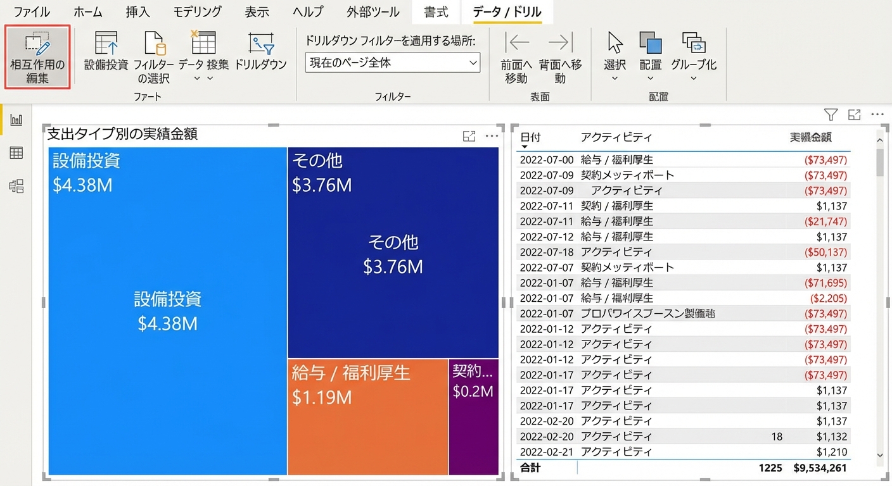Expand the 配置 dropdown arrow
The height and width of the screenshot is (486, 892).
click(x=650, y=79)
